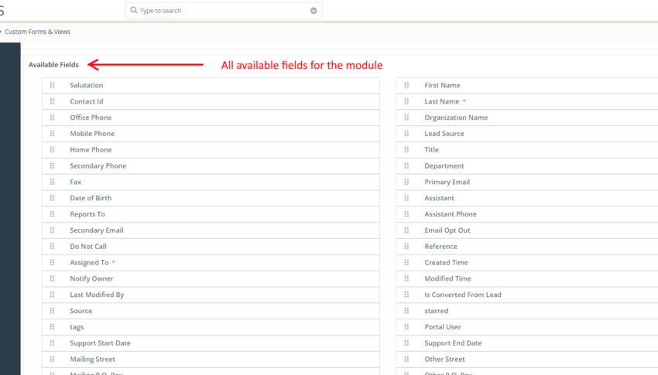Select the Mobile Phone field label
The height and width of the screenshot is (375, 658).
click(x=92, y=134)
